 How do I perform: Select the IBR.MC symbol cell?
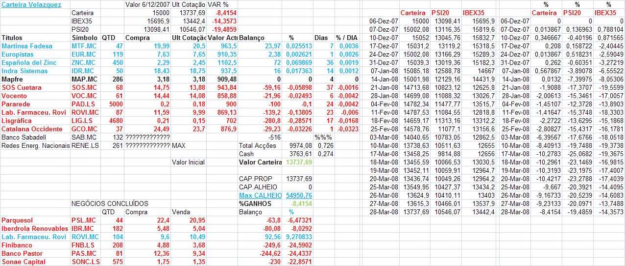pyautogui.click(x=83, y=229)
